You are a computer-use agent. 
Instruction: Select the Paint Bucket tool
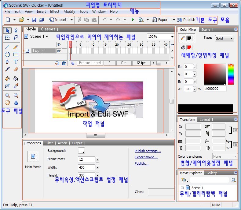[16, 79]
